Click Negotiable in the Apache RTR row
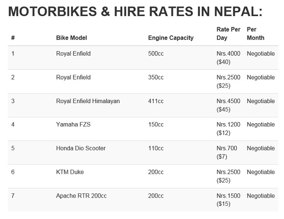 261,196
